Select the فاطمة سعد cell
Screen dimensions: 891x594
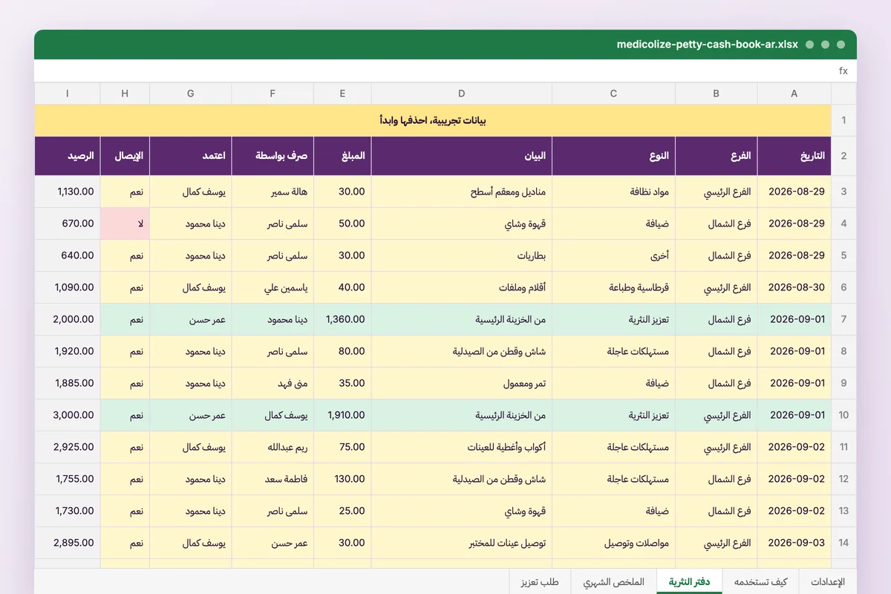[x=272, y=479]
